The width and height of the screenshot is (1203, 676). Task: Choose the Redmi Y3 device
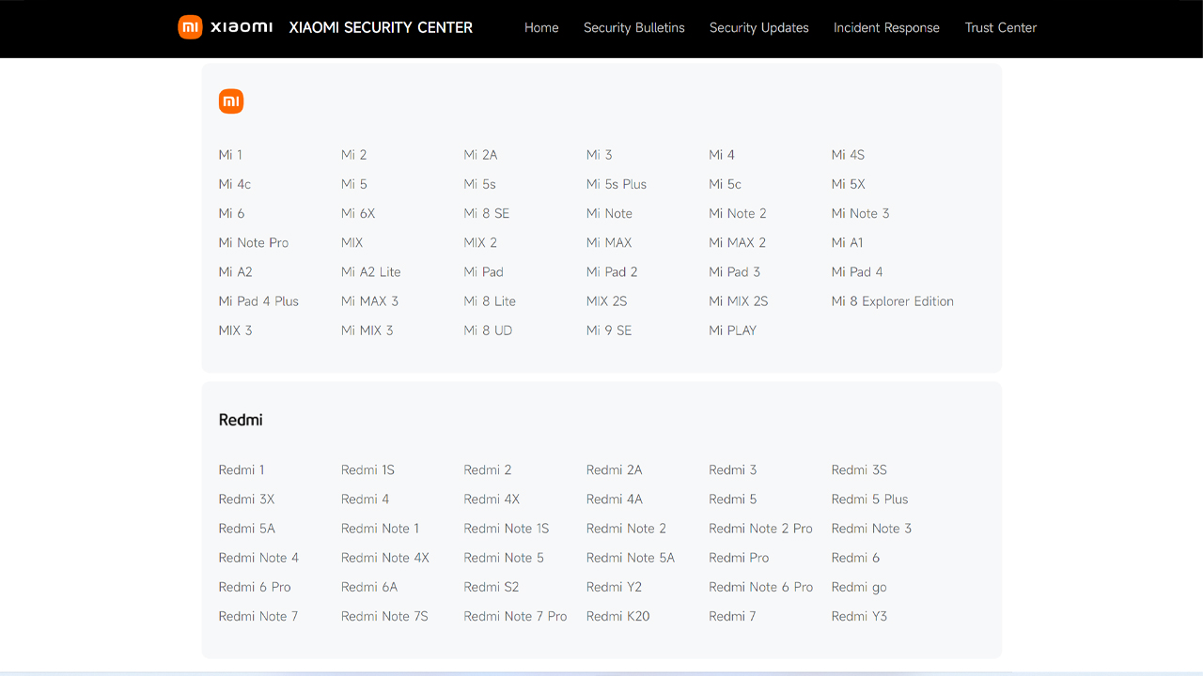coord(859,615)
